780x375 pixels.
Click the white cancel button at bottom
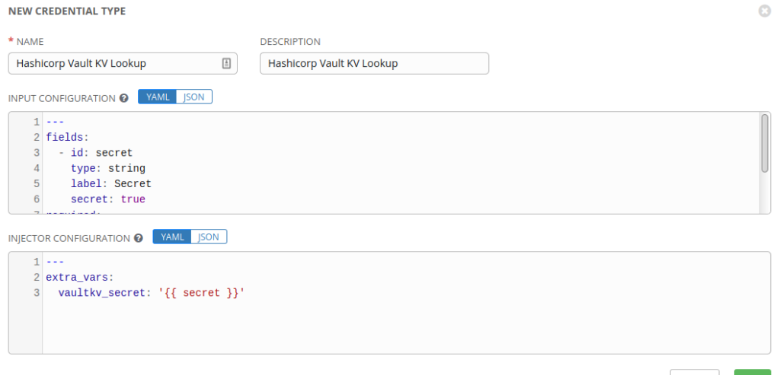coord(694,372)
